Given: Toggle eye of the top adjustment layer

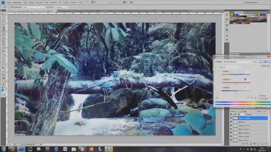Looking at the screenshot, I should click(231, 114).
